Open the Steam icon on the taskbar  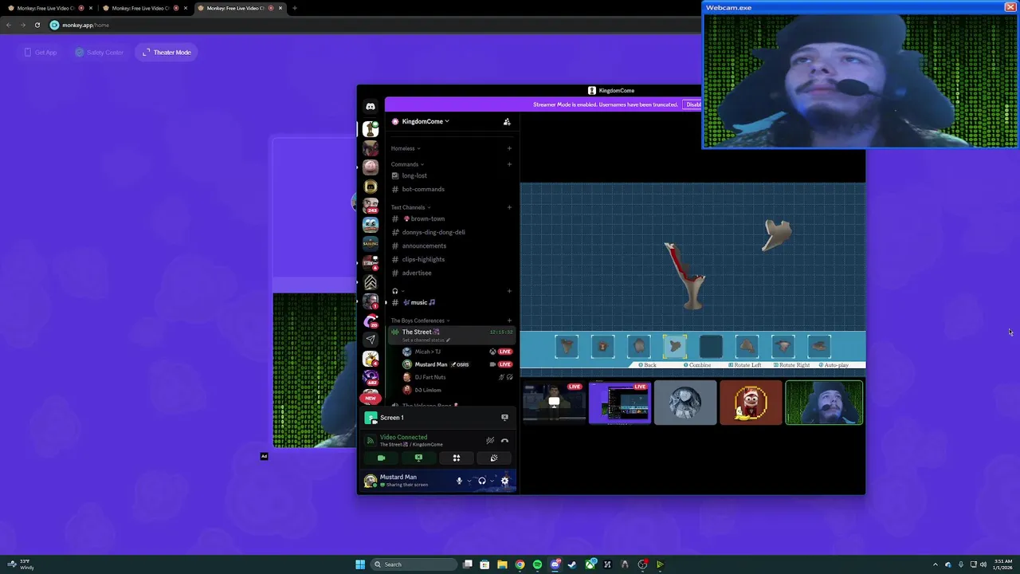[572, 564]
